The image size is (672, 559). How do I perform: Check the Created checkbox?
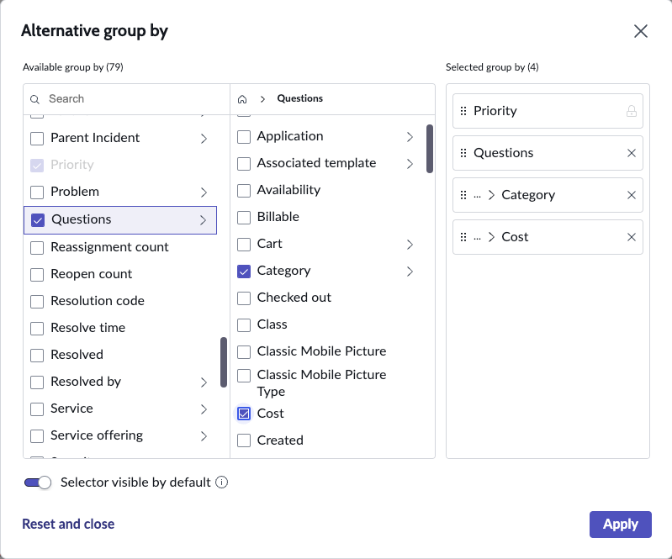[244, 440]
